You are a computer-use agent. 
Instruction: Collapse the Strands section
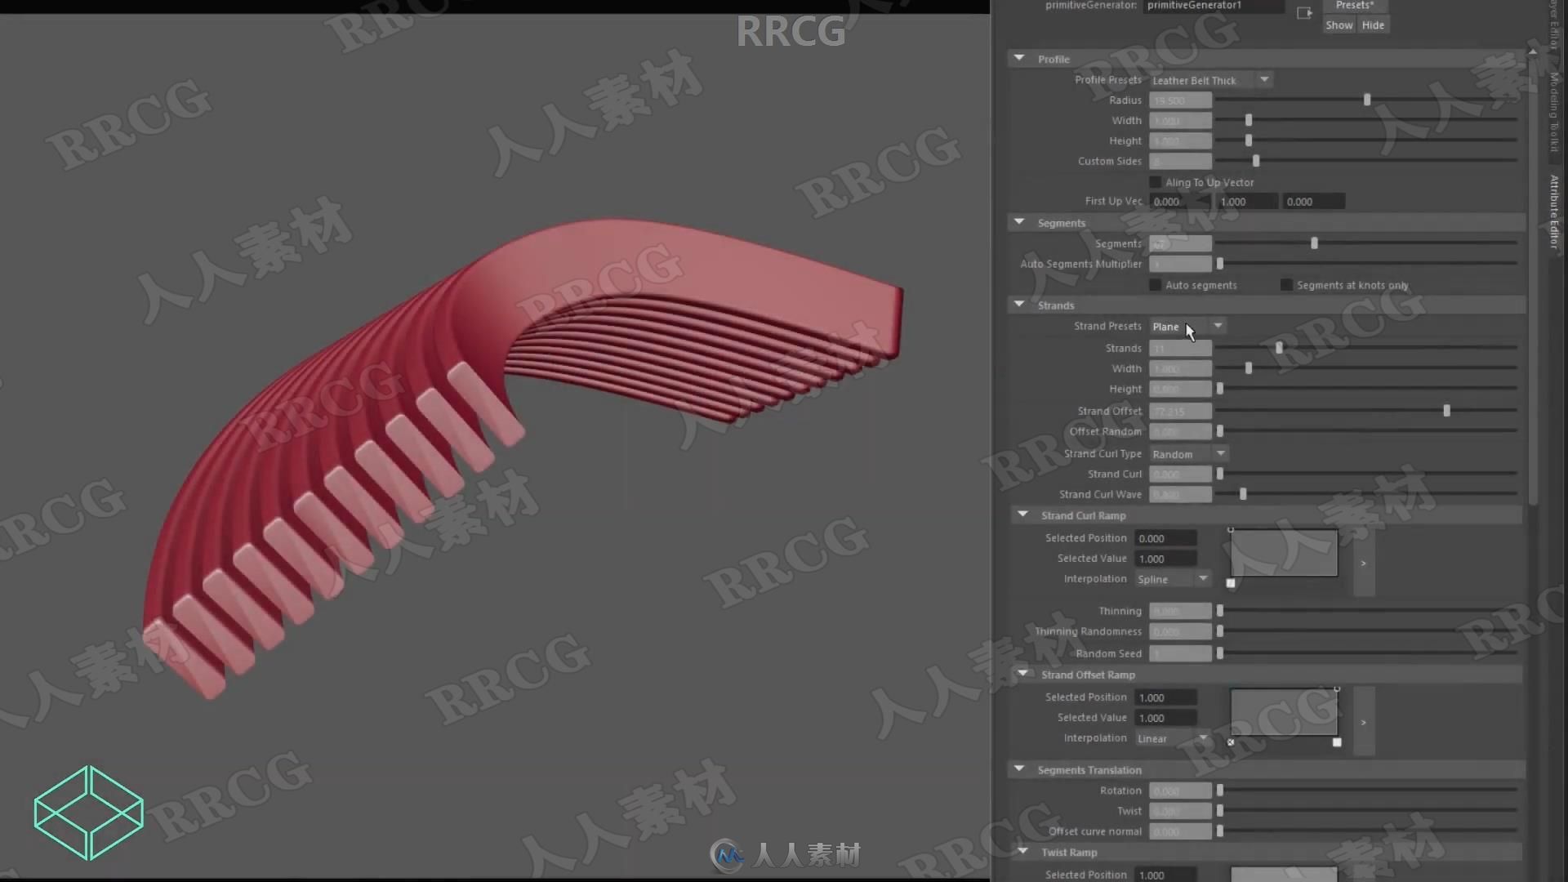click(1018, 305)
